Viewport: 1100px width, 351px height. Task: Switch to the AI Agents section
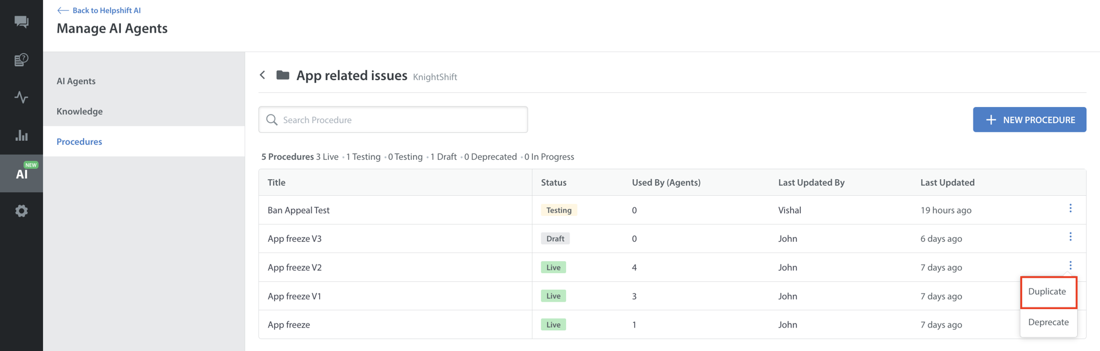(76, 81)
